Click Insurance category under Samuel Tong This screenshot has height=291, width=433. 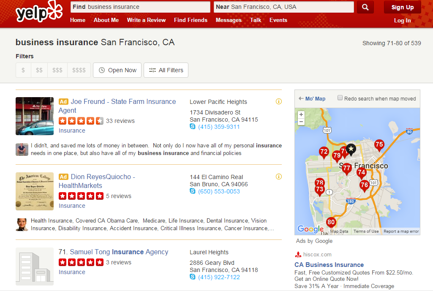[72, 272]
